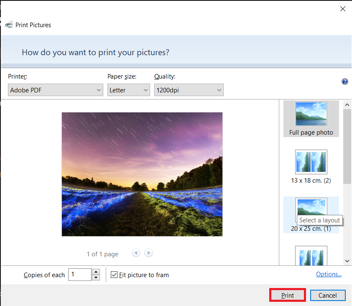Decrease copies with the down stepper arrow
The height and width of the screenshot is (306, 352).
(96, 277)
